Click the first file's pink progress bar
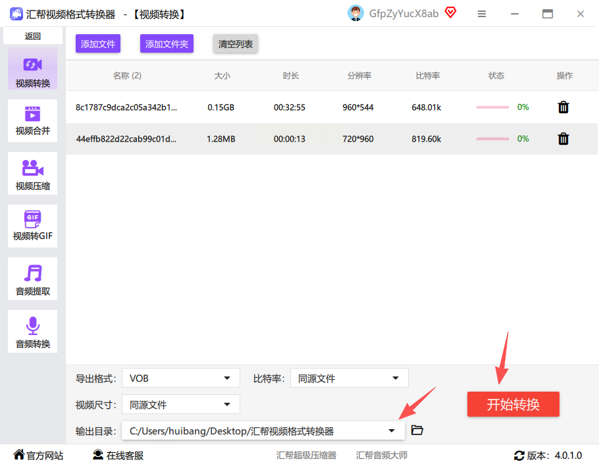 click(492, 107)
